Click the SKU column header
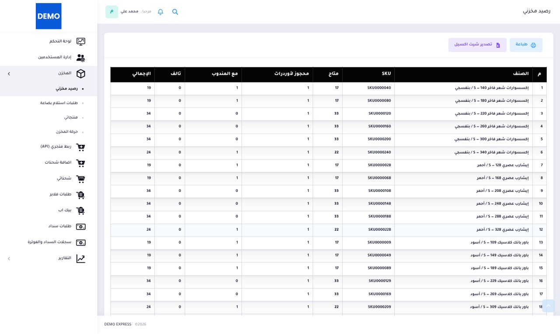Viewport: 560px width, 334px height. [368, 74]
